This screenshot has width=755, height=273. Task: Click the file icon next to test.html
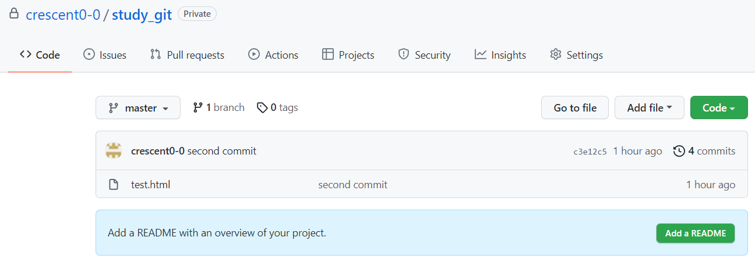pos(114,185)
